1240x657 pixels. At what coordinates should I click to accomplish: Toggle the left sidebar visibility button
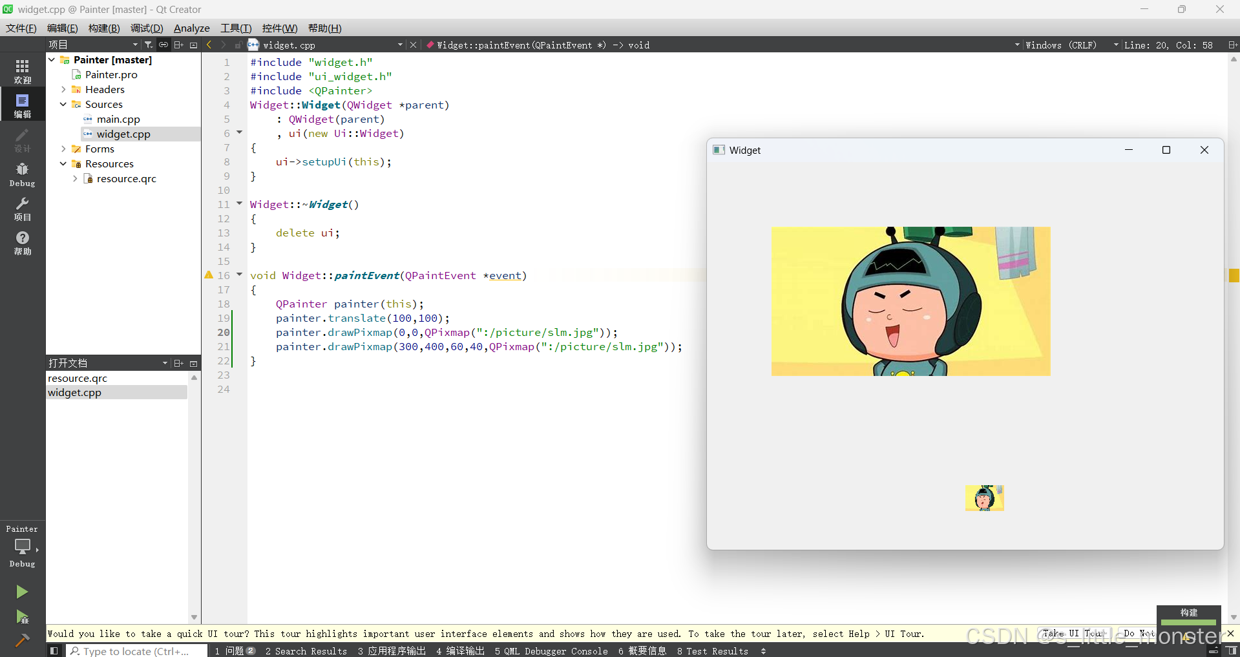click(54, 651)
